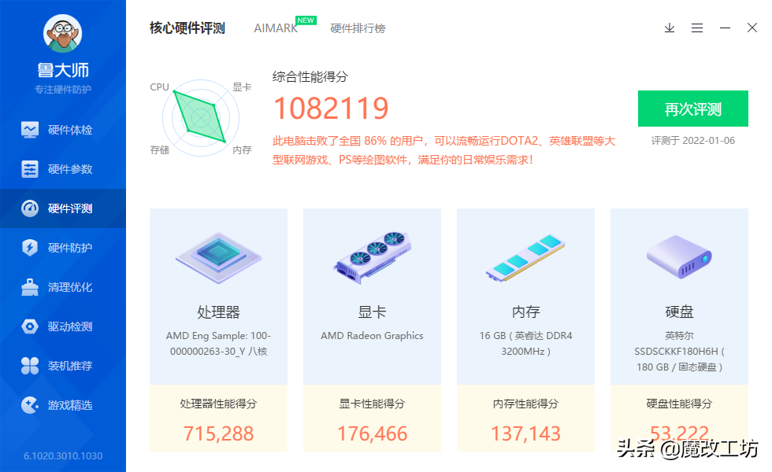
Task: Open 驱动检测 sidebar icon
Action: pyautogui.click(x=30, y=326)
